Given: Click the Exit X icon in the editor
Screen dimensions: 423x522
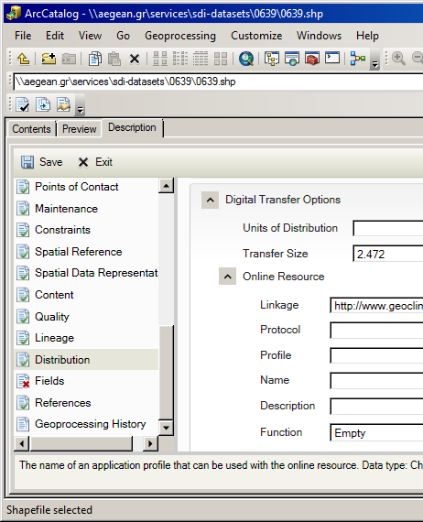Looking at the screenshot, I should point(83,162).
